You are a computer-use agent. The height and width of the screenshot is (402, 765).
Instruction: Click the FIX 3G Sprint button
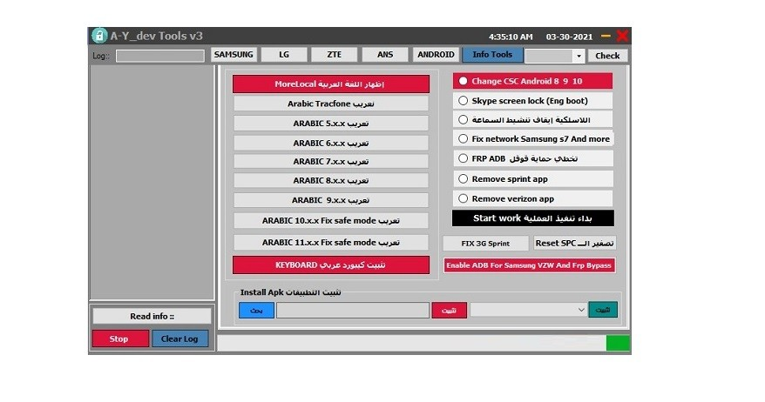485,243
